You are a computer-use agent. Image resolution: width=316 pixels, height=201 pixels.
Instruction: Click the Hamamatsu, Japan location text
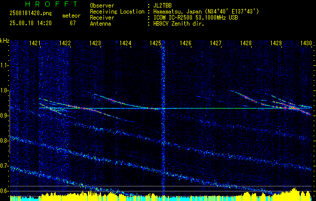pos(206,12)
